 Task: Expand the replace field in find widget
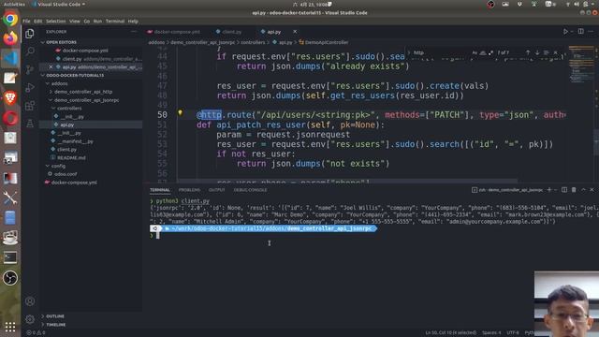pyautogui.click(x=409, y=52)
